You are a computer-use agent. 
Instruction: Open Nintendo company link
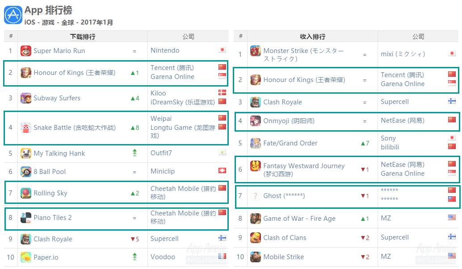(x=165, y=50)
